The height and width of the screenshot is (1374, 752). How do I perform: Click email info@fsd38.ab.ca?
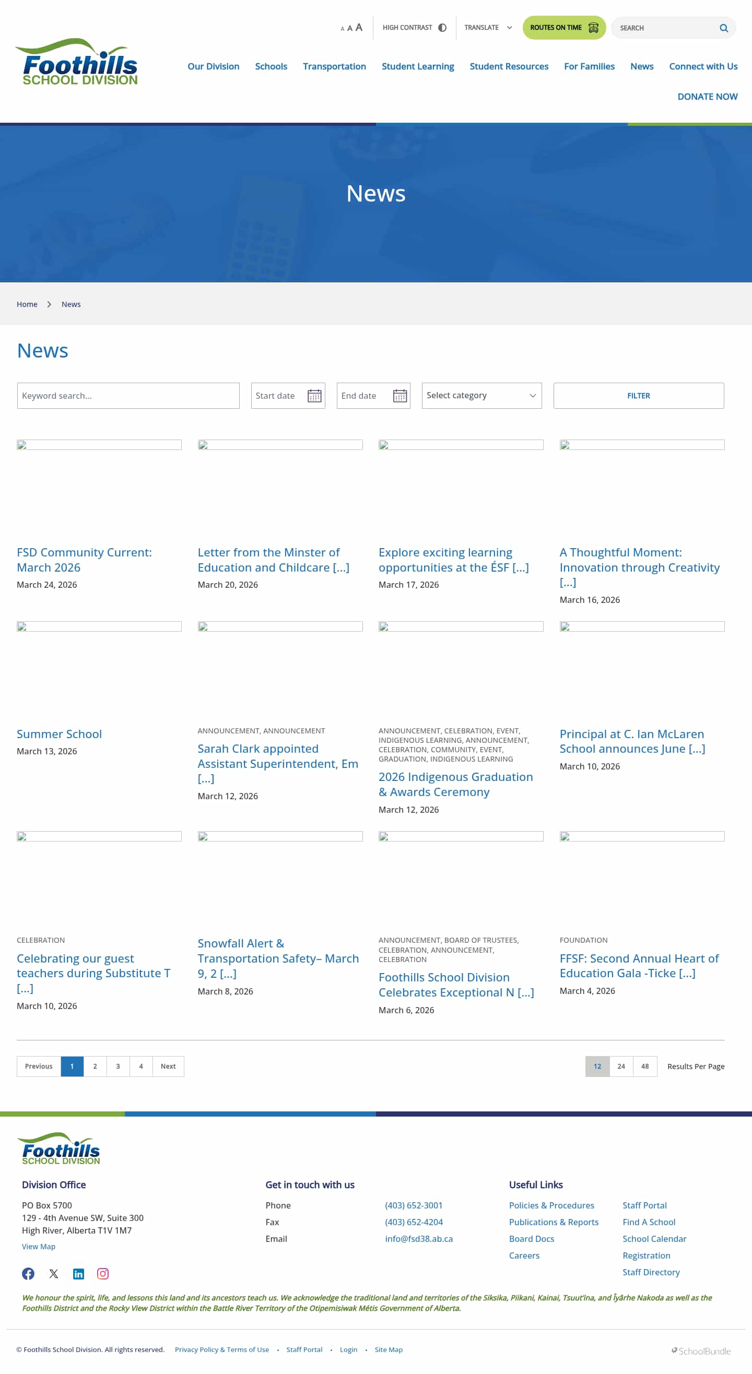pyautogui.click(x=418, y=1238)
